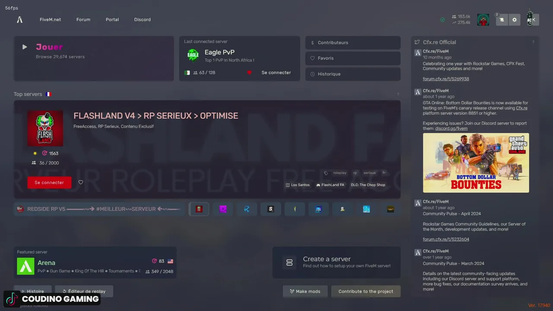553x311 pixels.
Task: Click the server stack icon in Create a server
Action: 289,263
